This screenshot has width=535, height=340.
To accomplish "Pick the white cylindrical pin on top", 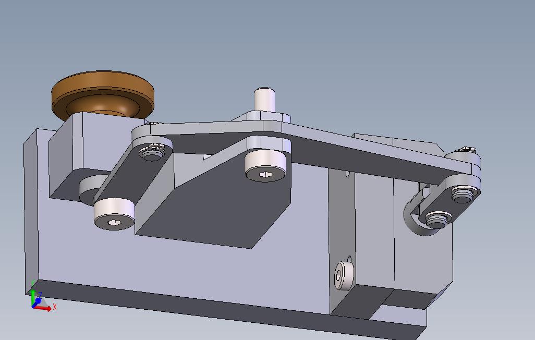I will (265, 99).
